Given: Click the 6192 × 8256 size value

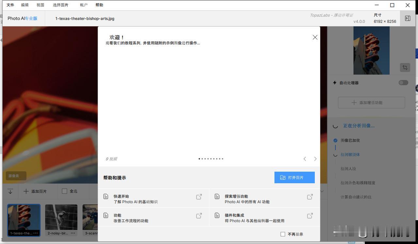Looking at the screenshot, I should point(385,22).
